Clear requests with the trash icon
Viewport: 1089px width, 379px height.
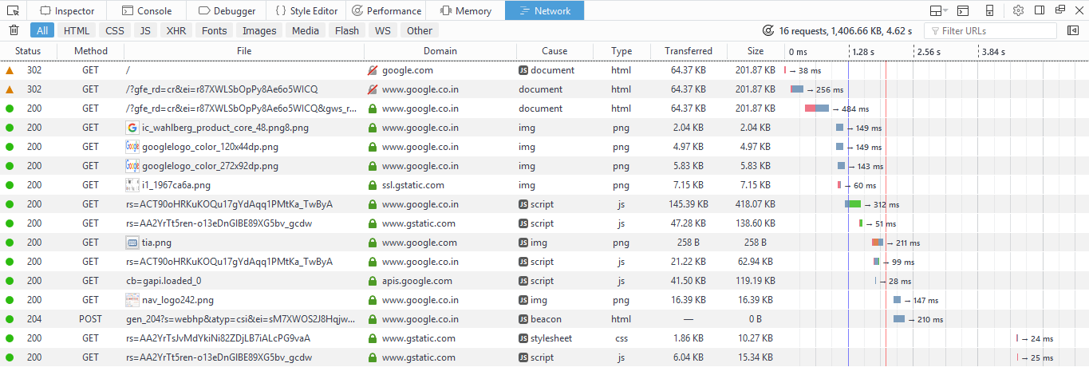[14, 30]
